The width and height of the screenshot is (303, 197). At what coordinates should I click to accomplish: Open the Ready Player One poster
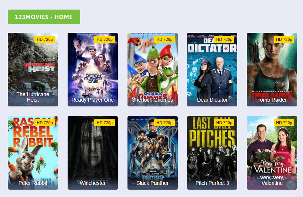click(93, 70)
